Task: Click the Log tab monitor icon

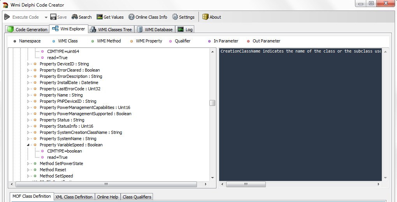Action: click(x=181, y=29)
